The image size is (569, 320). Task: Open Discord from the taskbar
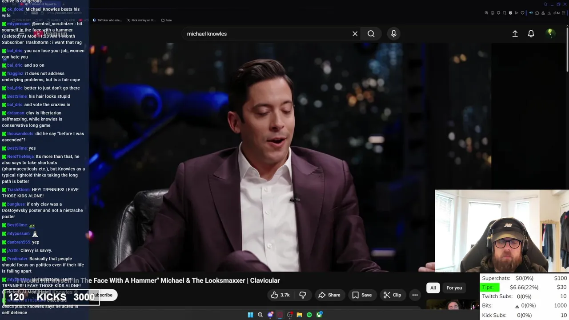pos(270,315)
